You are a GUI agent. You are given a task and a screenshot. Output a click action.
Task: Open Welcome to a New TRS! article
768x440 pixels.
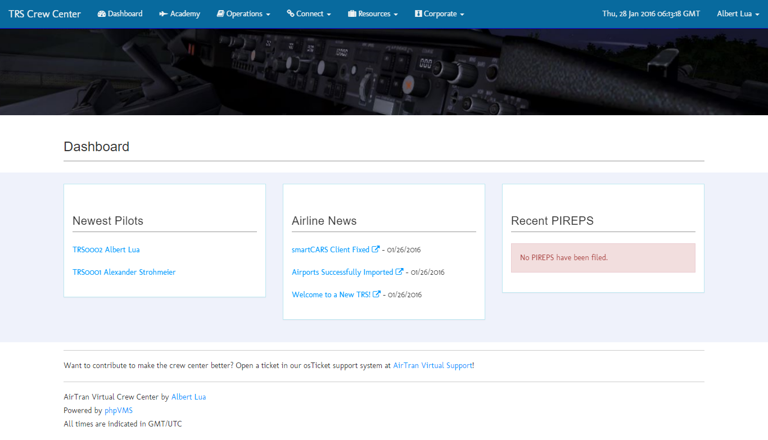pyautogui.click(x=331, y=294)
